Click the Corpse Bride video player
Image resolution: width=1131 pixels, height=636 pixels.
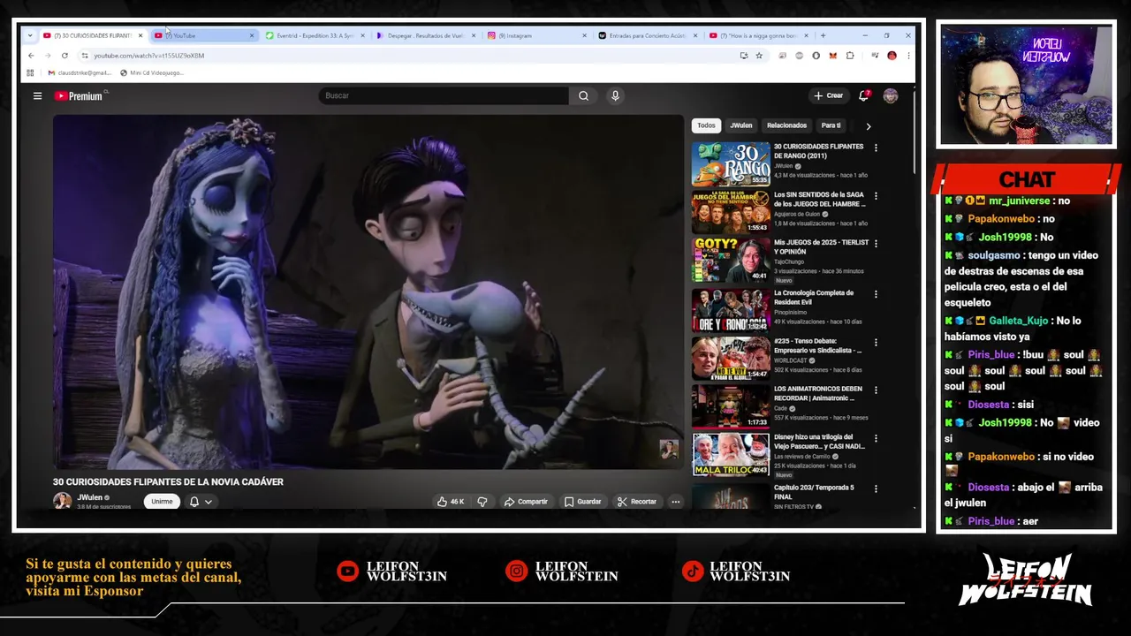coord(368,292)
